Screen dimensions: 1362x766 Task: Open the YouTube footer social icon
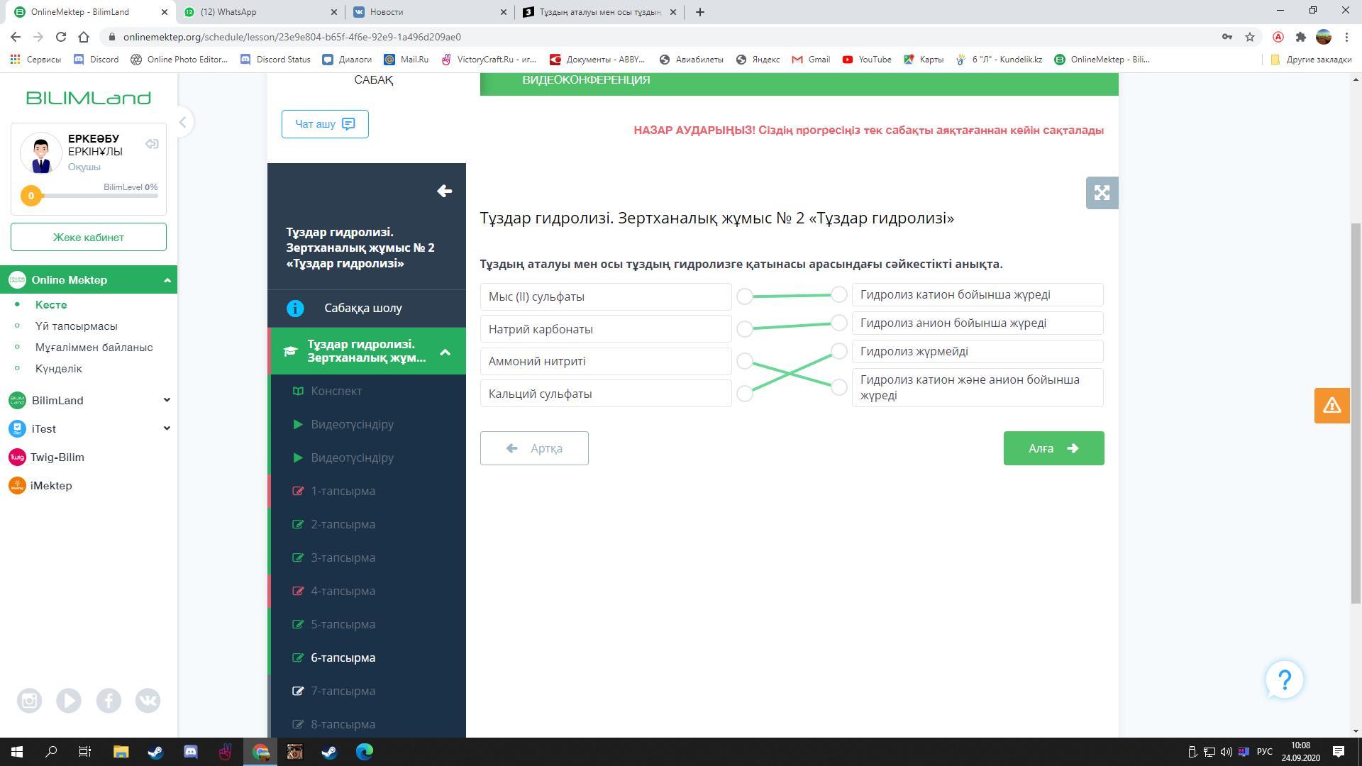tap(69, 701)
